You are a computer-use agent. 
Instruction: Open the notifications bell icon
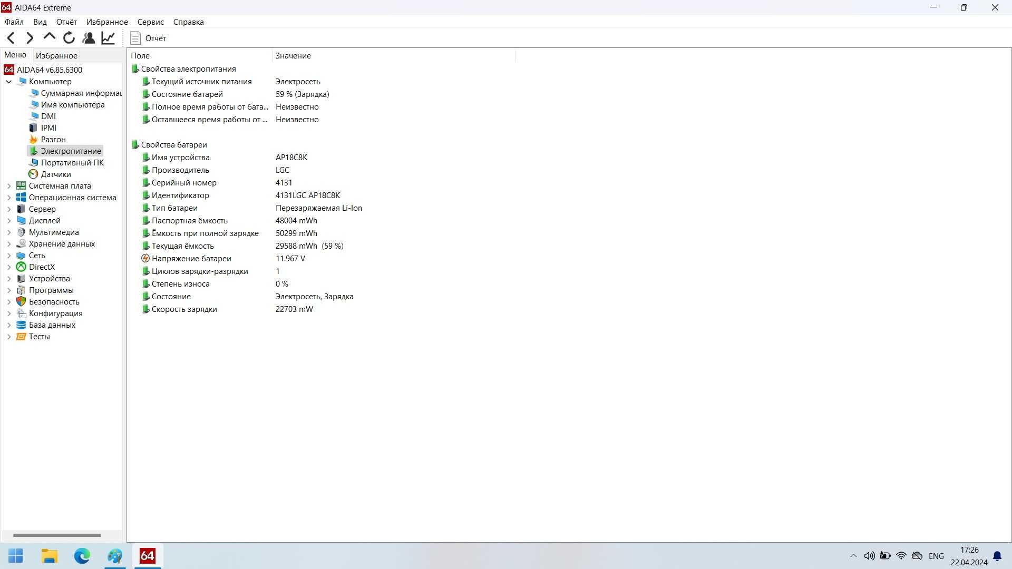(x=997, y=556)
